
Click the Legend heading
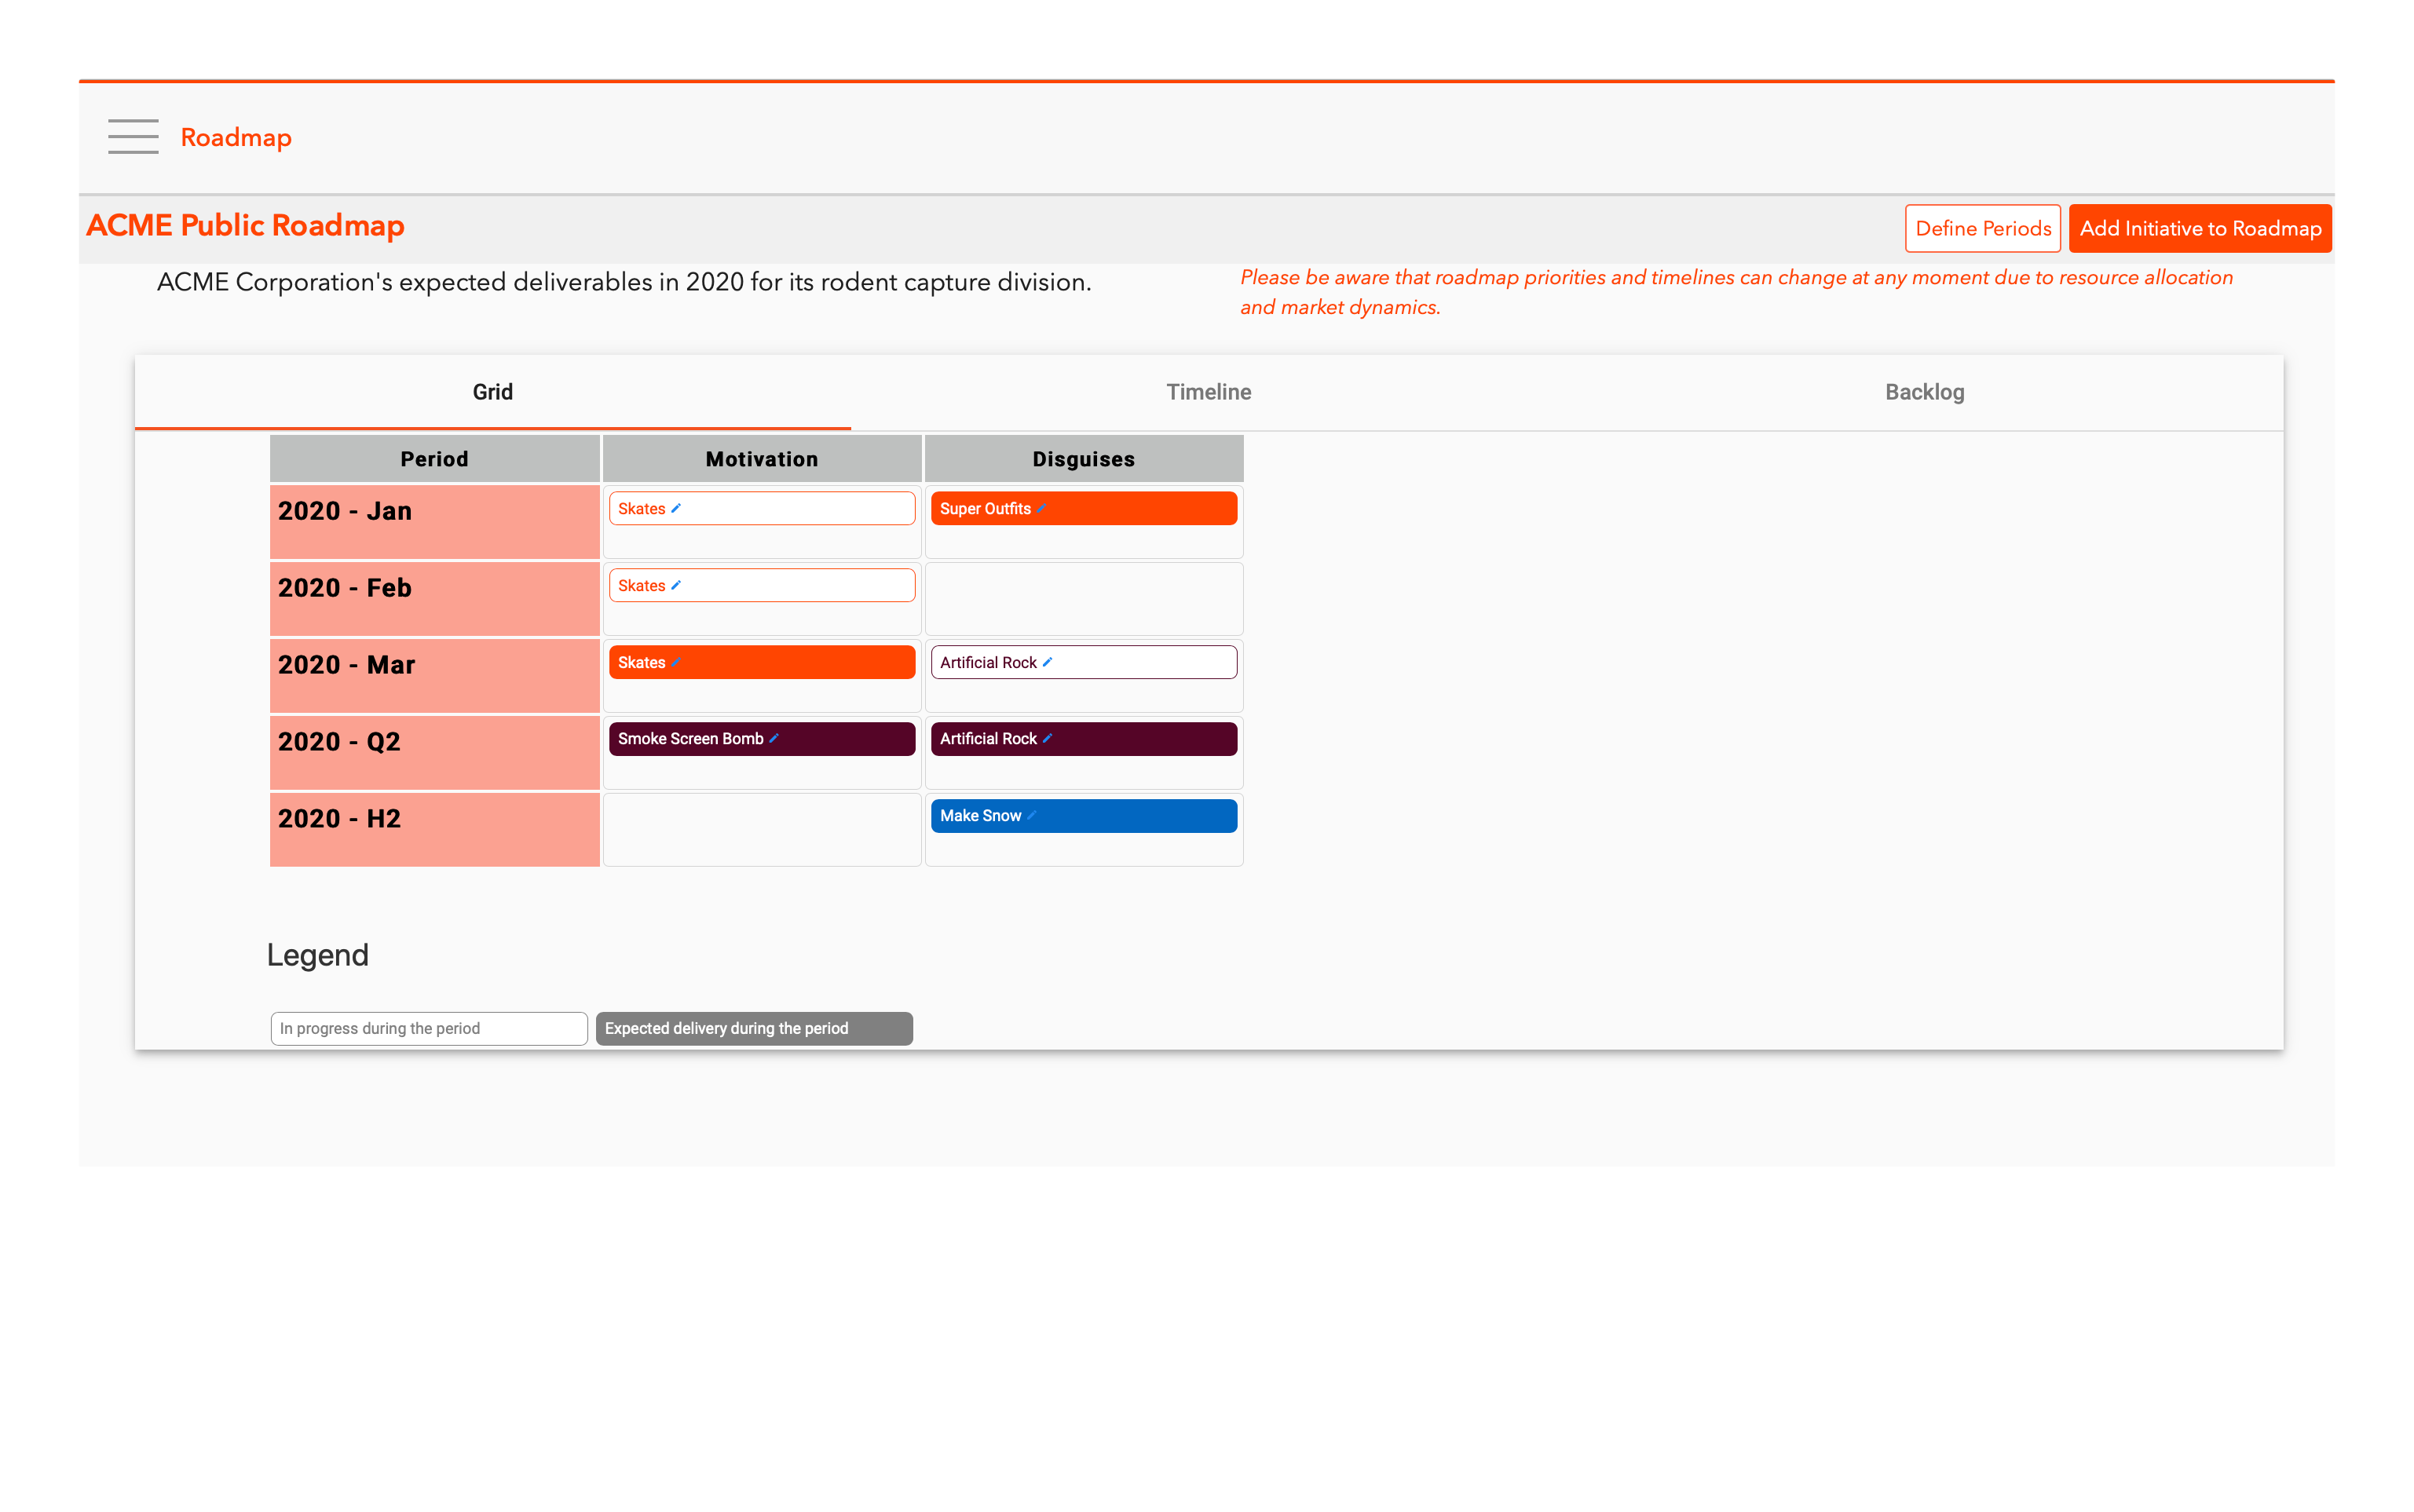[318, 956]
